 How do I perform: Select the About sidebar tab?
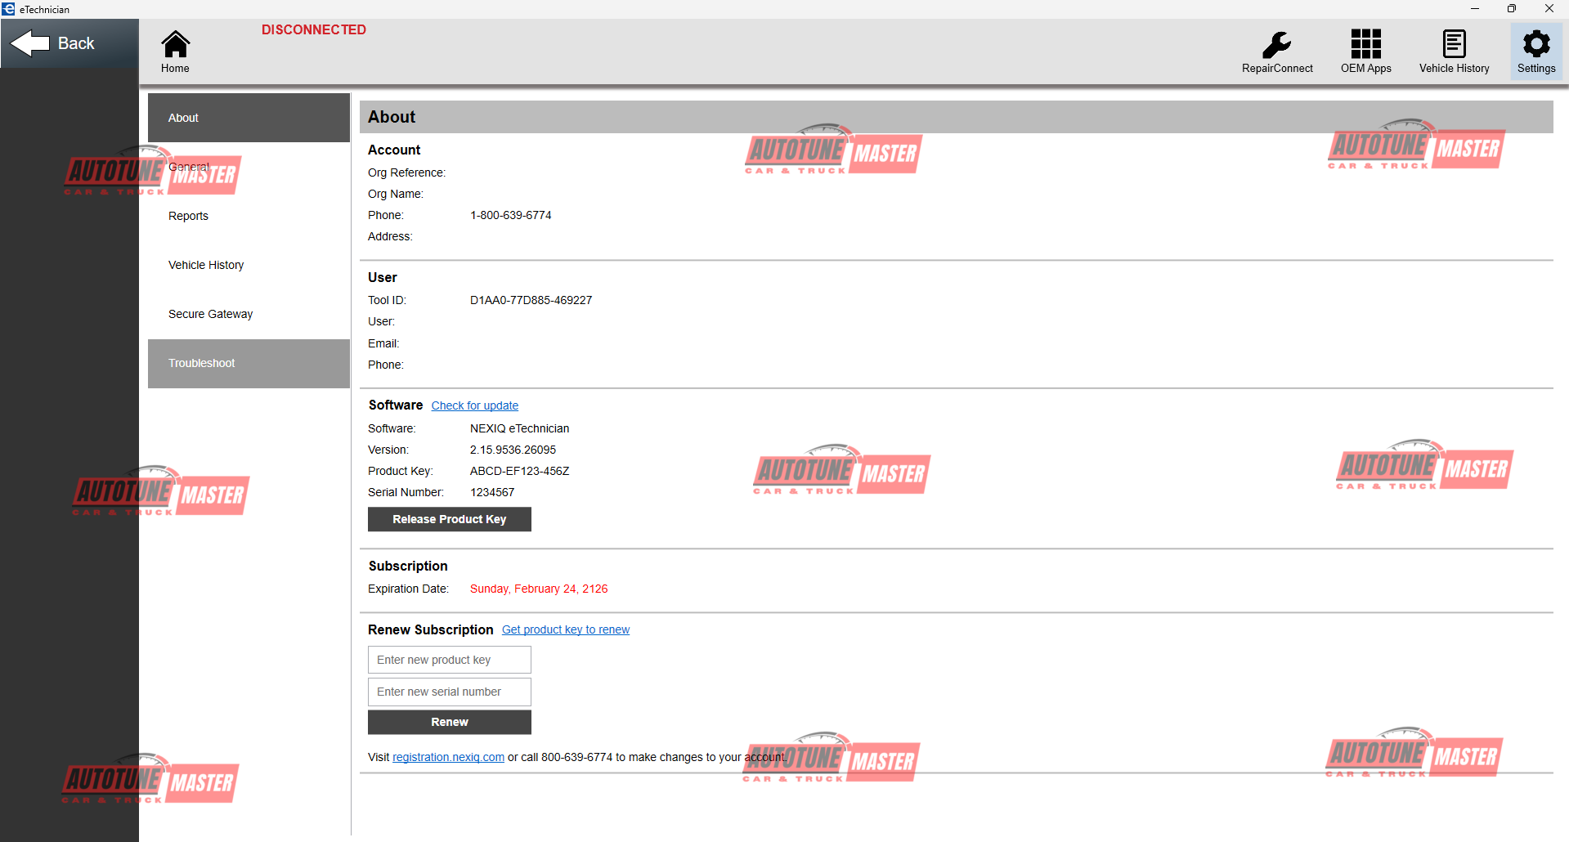click(x=249, y=118)
